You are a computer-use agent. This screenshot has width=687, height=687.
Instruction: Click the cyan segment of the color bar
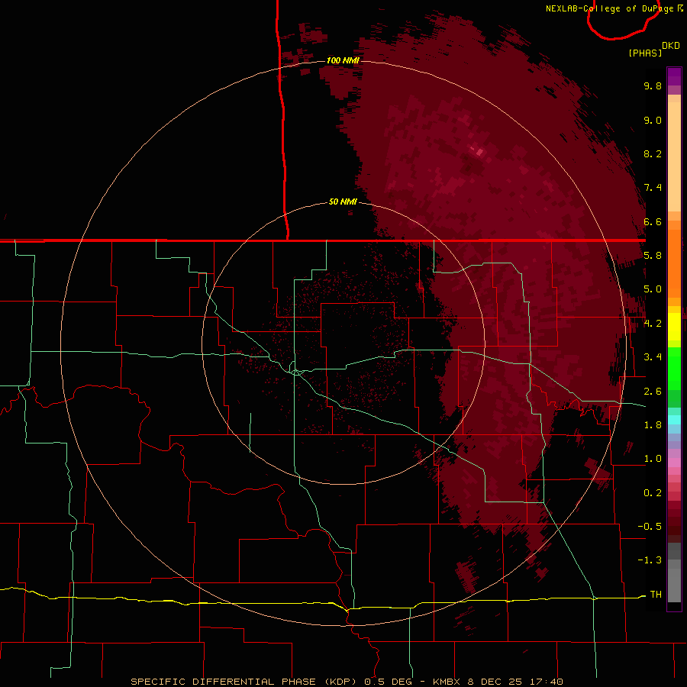(x=674, y=419)
